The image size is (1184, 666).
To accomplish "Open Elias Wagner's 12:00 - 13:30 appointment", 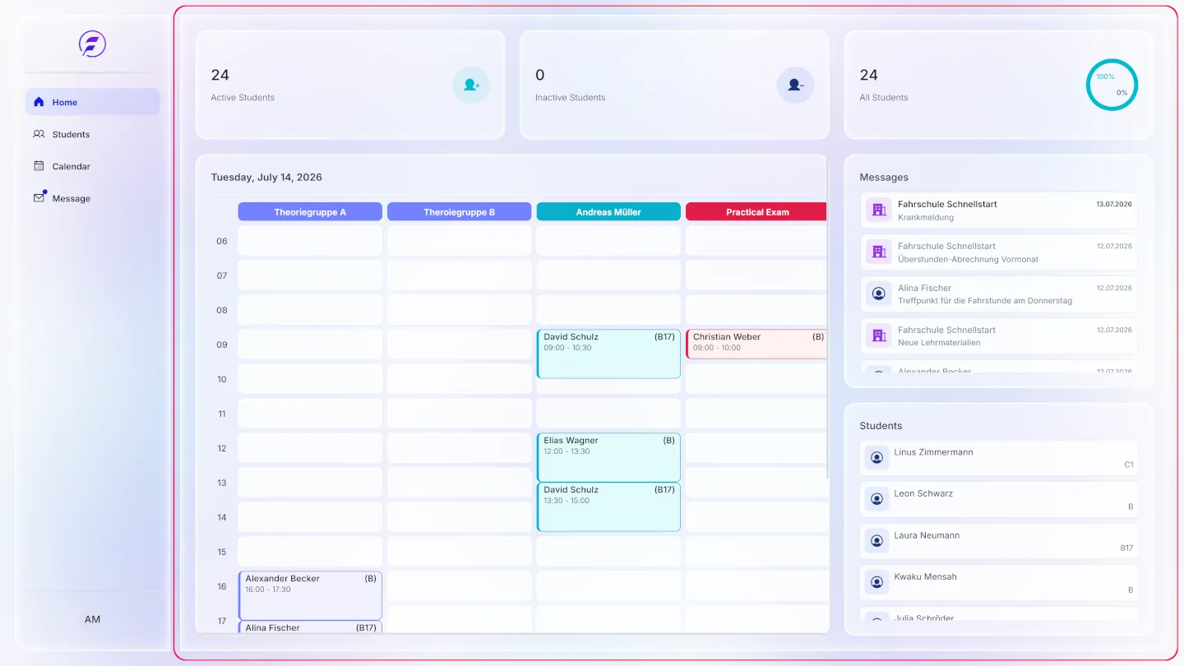I will (608, 457).
